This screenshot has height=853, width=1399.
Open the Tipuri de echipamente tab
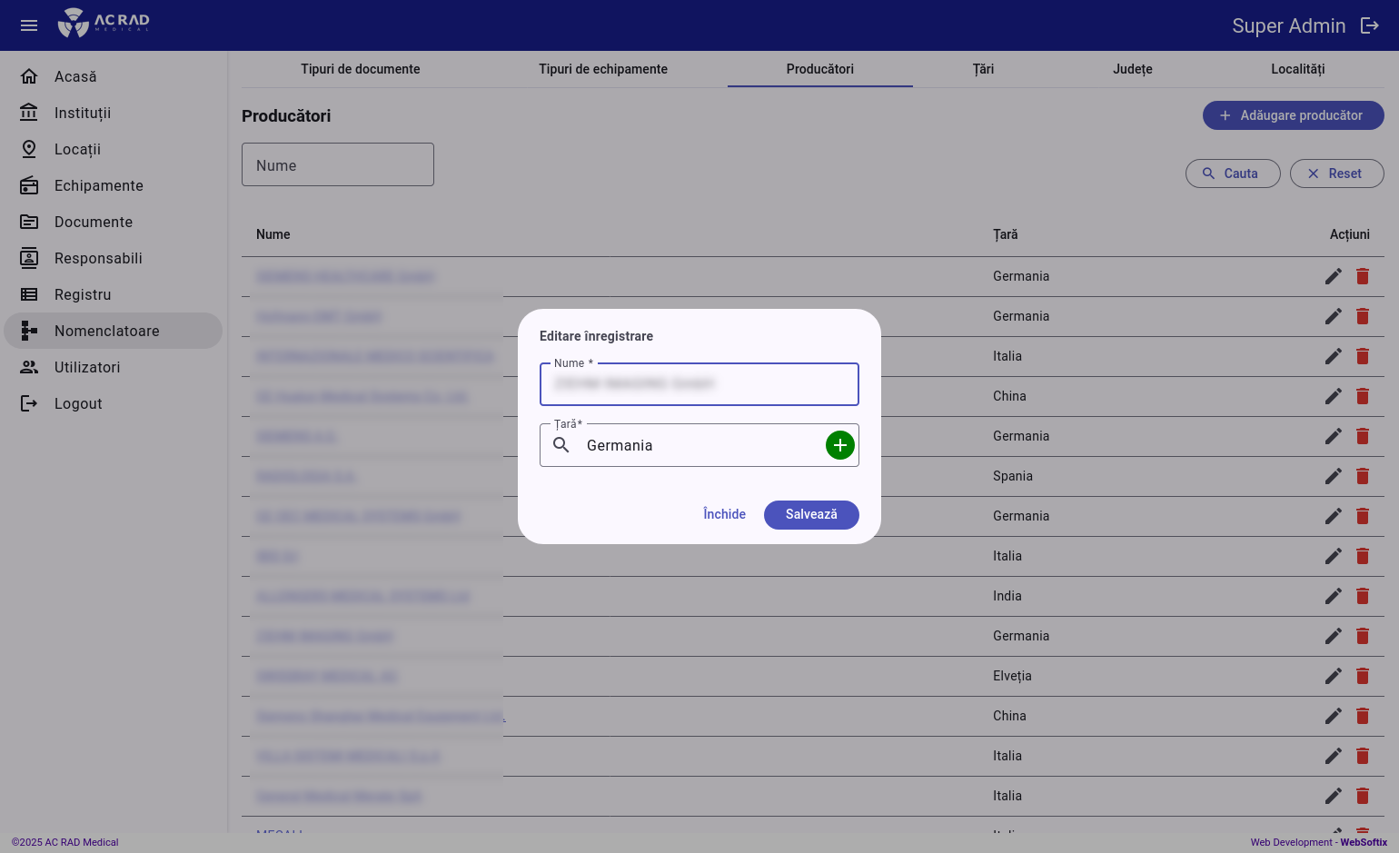(x=602, y=69)
